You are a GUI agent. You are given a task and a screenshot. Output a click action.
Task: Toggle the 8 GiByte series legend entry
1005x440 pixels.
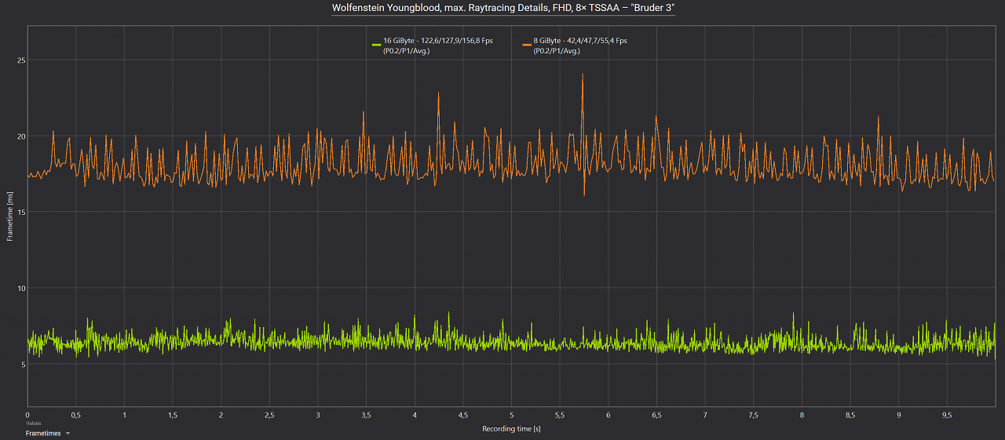(575, 45)
